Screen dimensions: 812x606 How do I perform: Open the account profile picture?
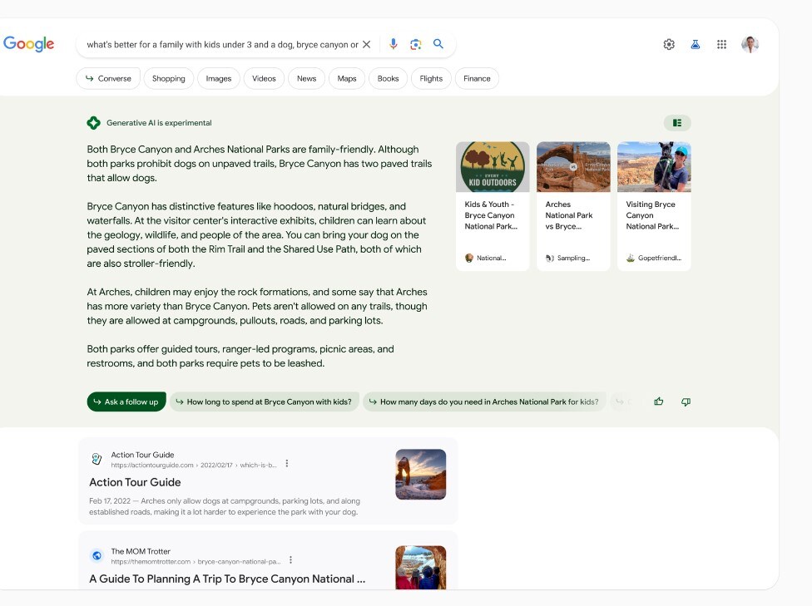750,45
